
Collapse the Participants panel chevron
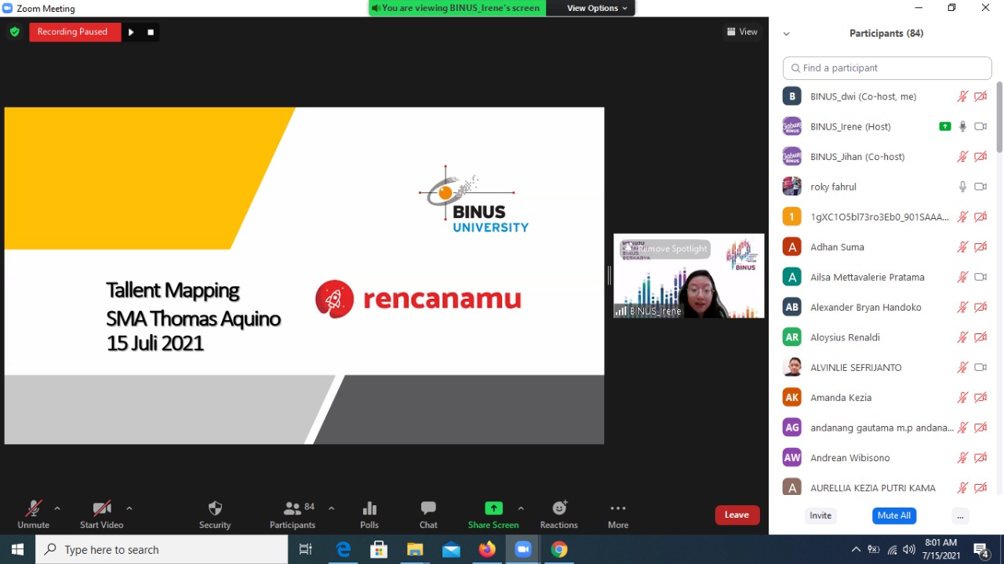click(786, 34)
